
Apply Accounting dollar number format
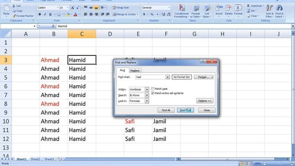[x=144, y=14]
